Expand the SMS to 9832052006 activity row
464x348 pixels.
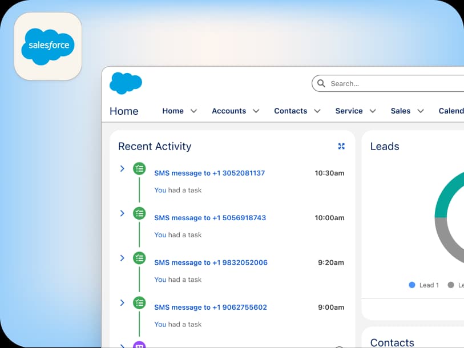coord(122,258)
